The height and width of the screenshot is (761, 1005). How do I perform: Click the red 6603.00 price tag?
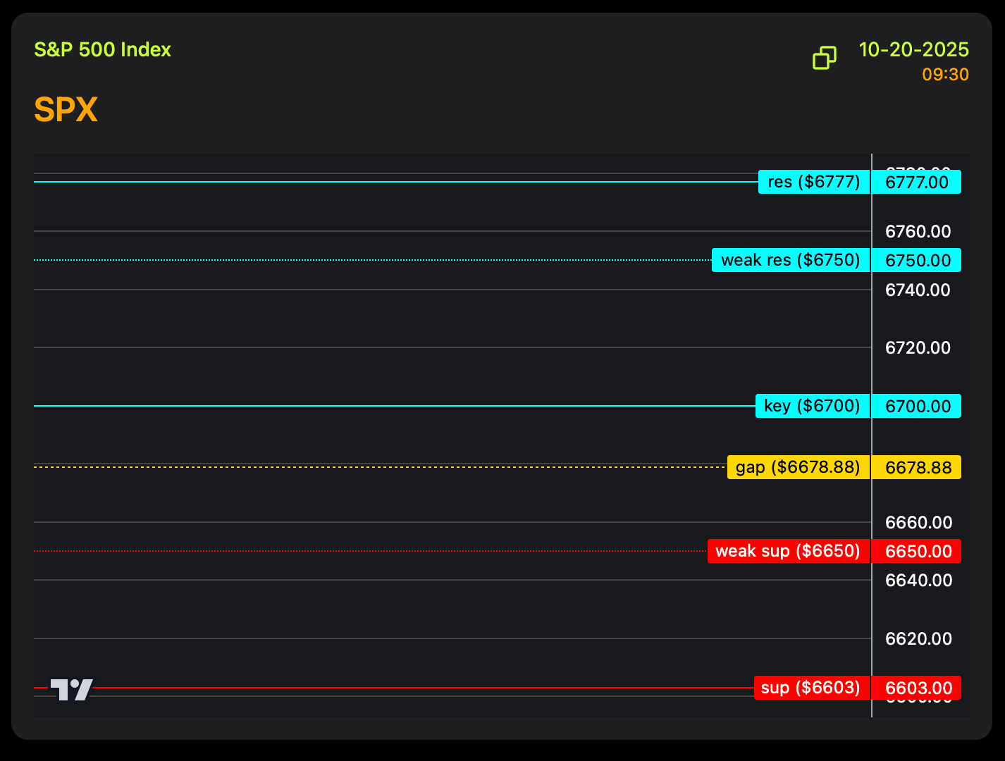point(917,688)
